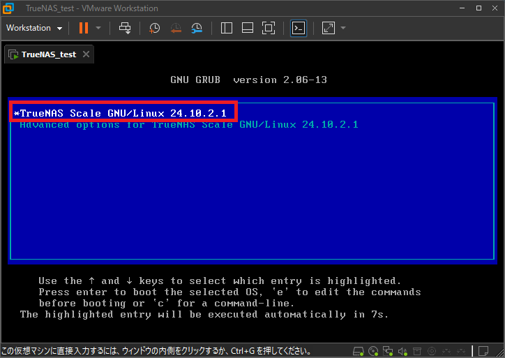505x358 pixels.
Task: Click the CD/DVD drive status icon
Action: [x=373, y=351]
